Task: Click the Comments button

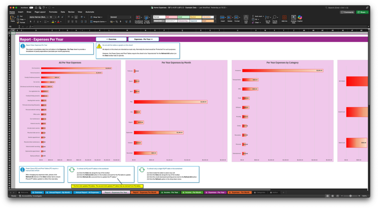Action: [x=347, y=12]
